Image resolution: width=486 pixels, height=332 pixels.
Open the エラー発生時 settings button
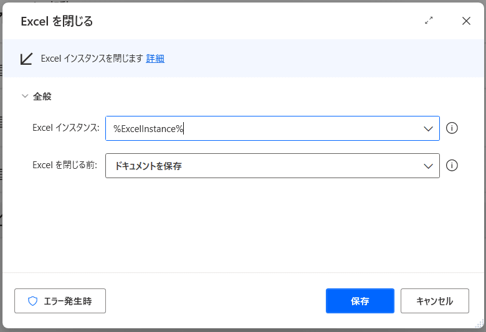pos(60,301)
